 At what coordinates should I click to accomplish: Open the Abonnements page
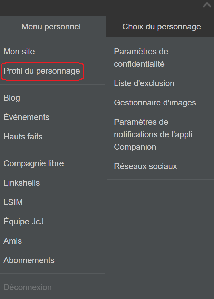point(29,260)
